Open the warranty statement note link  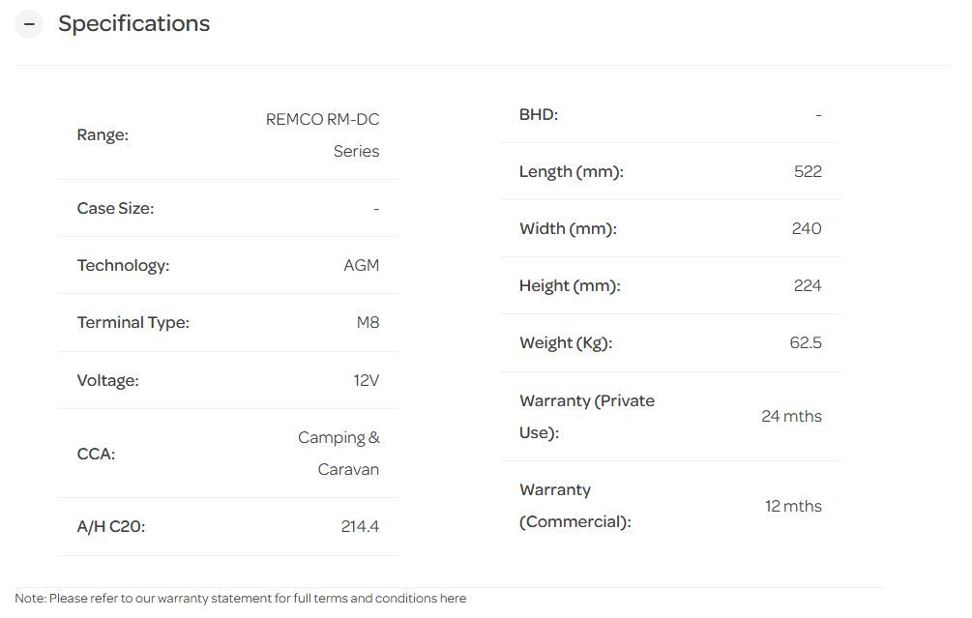click(240, 599)
